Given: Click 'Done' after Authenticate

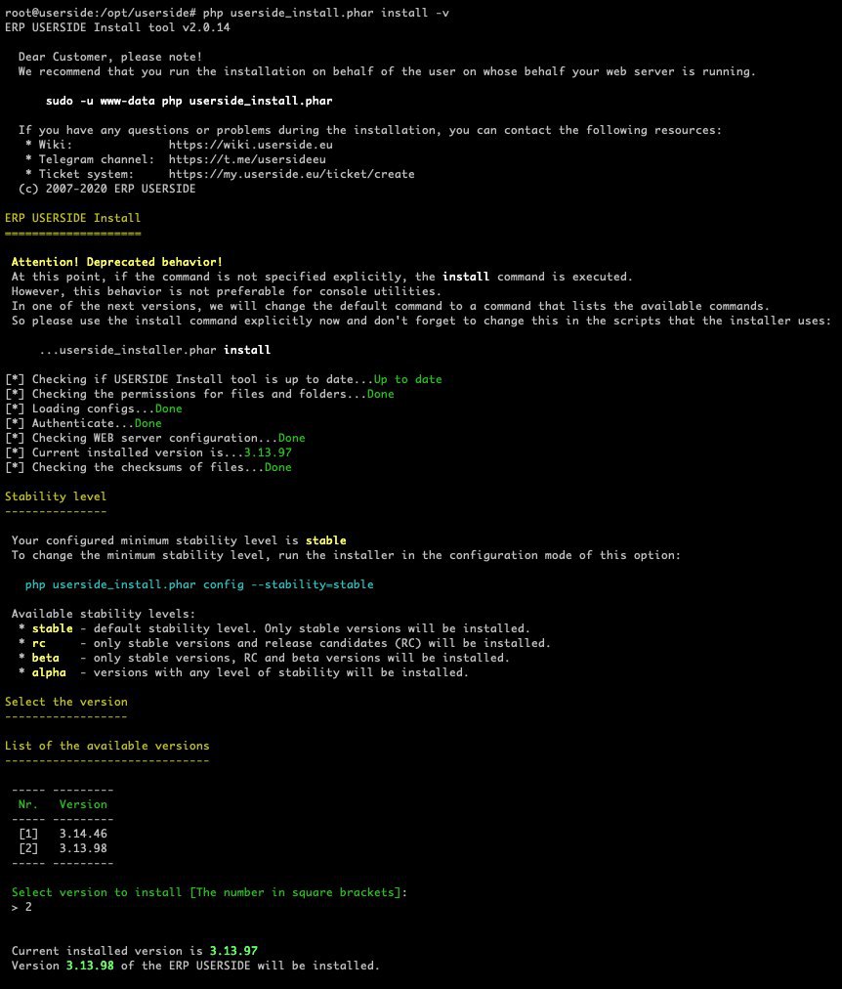Looking at the screenshot, I should [x=148, y=423].
